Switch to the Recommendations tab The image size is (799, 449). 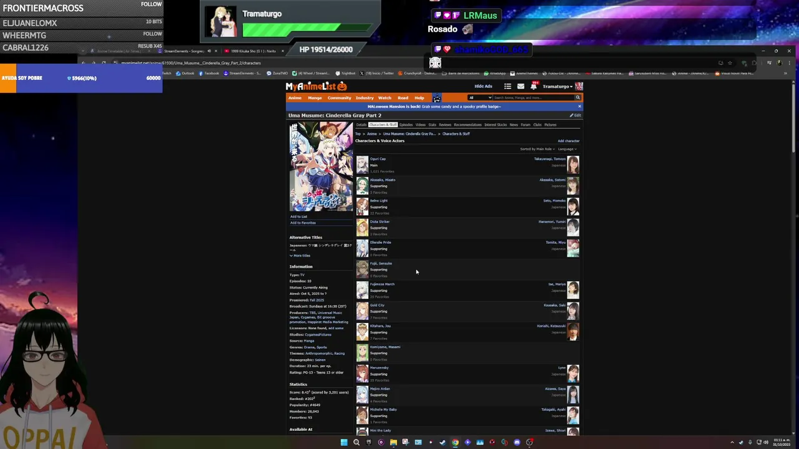pyautogui.click(x=468, y=125)
